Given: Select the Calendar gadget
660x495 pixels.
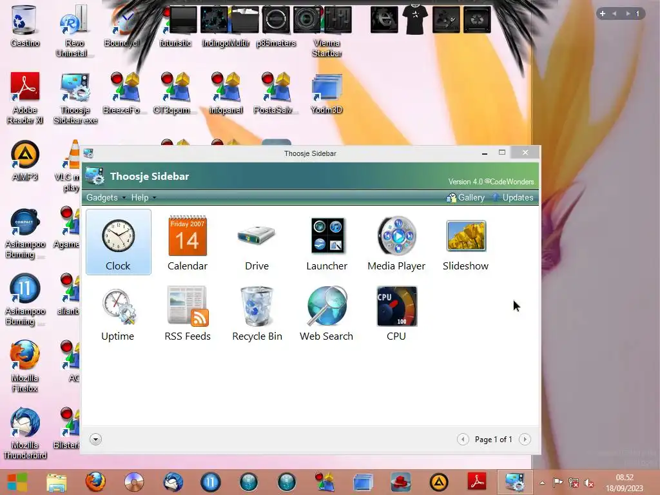Looking at the screenshot, I should click(188, 242).
